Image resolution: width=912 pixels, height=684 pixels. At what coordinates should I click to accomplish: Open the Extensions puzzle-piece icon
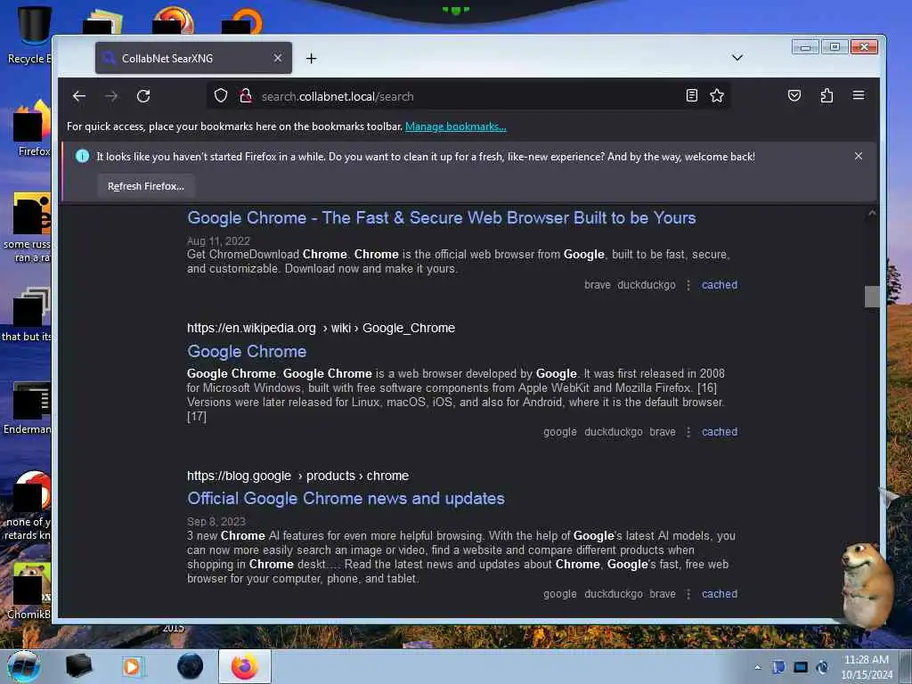point(826,95)
